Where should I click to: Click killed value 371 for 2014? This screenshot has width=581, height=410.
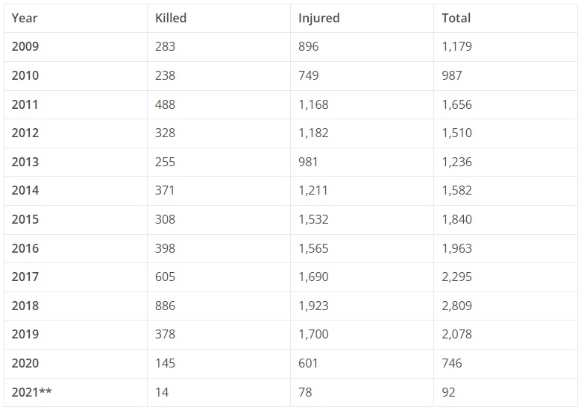[165, 190]
